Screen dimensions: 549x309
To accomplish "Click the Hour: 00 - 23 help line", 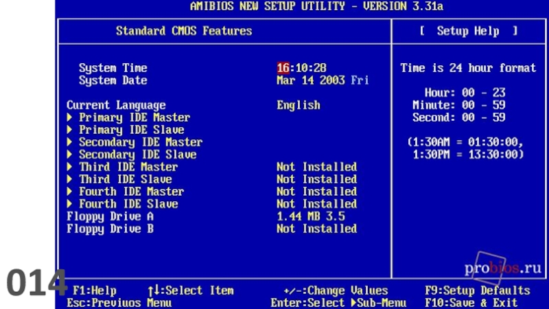I will (465, 93).
